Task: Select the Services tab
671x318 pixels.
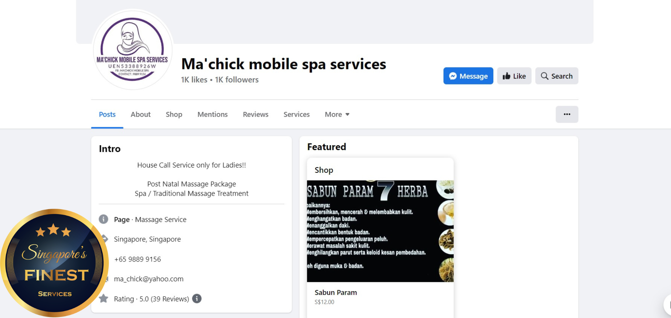Action: (x=296, y=114)
